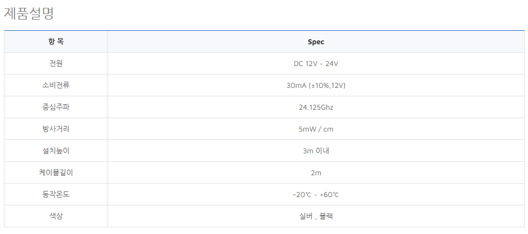Select the 설치높이 row label
The width and height of the screenshot is (528, 234).
click(56, 151)
